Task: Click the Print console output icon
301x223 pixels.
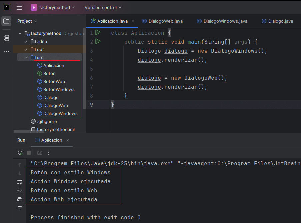Action: point(20,199)
